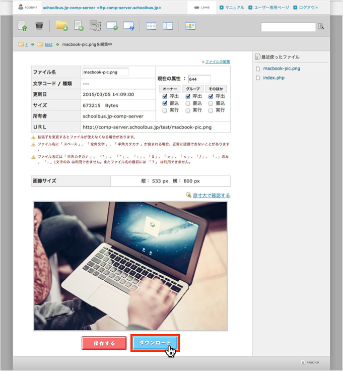The image size is (343, 371).
Task: Click the ACCOUNT user icon
Action: pos(21,7)
